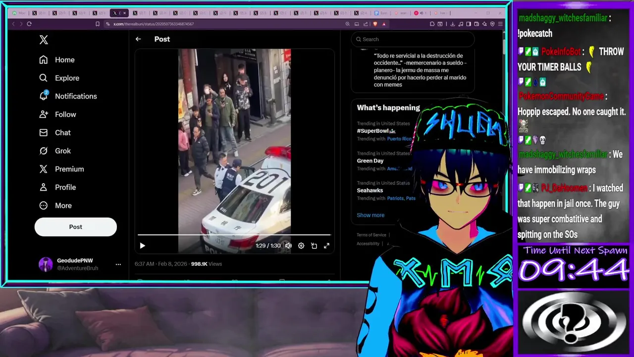Viewport: 634px width, 357px height.
Task: Open the Grok icon in the sidebar
Action: point(44,151)
